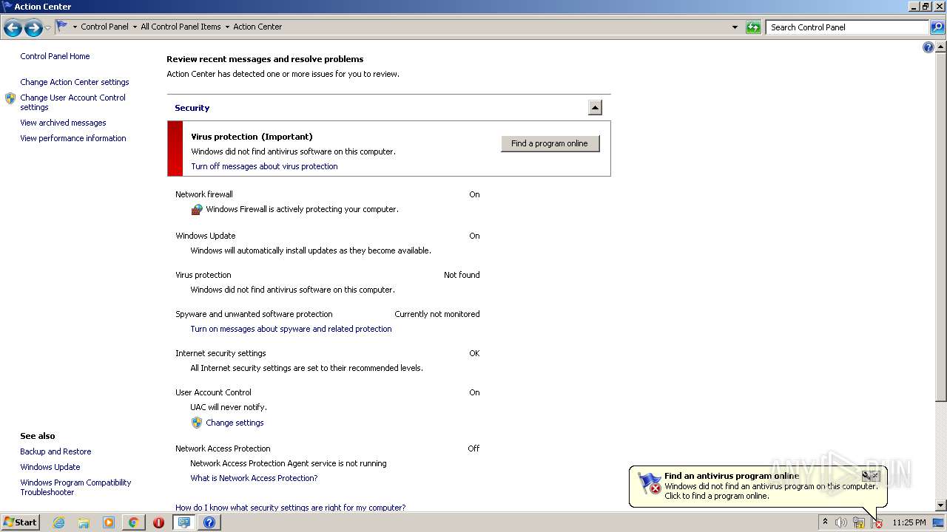The width and height of the screenshot is (947, 532).
Task: Open View archived messages
Action: pyautogui.click(x=63, y=123)
